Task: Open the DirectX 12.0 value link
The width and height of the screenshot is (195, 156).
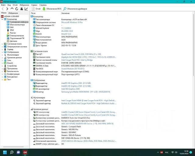Action: 66,34
